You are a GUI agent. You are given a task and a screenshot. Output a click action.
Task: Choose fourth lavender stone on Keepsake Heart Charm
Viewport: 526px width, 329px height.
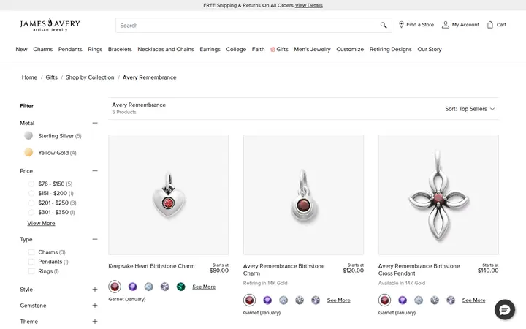pos(164,287)
